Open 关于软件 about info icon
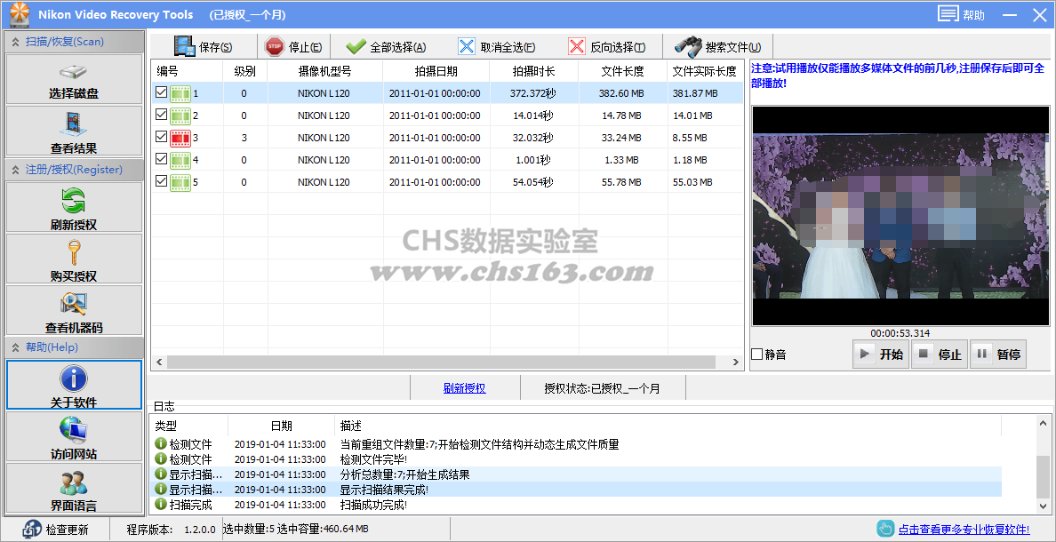The image size is (1056, 542). point(74,379)
